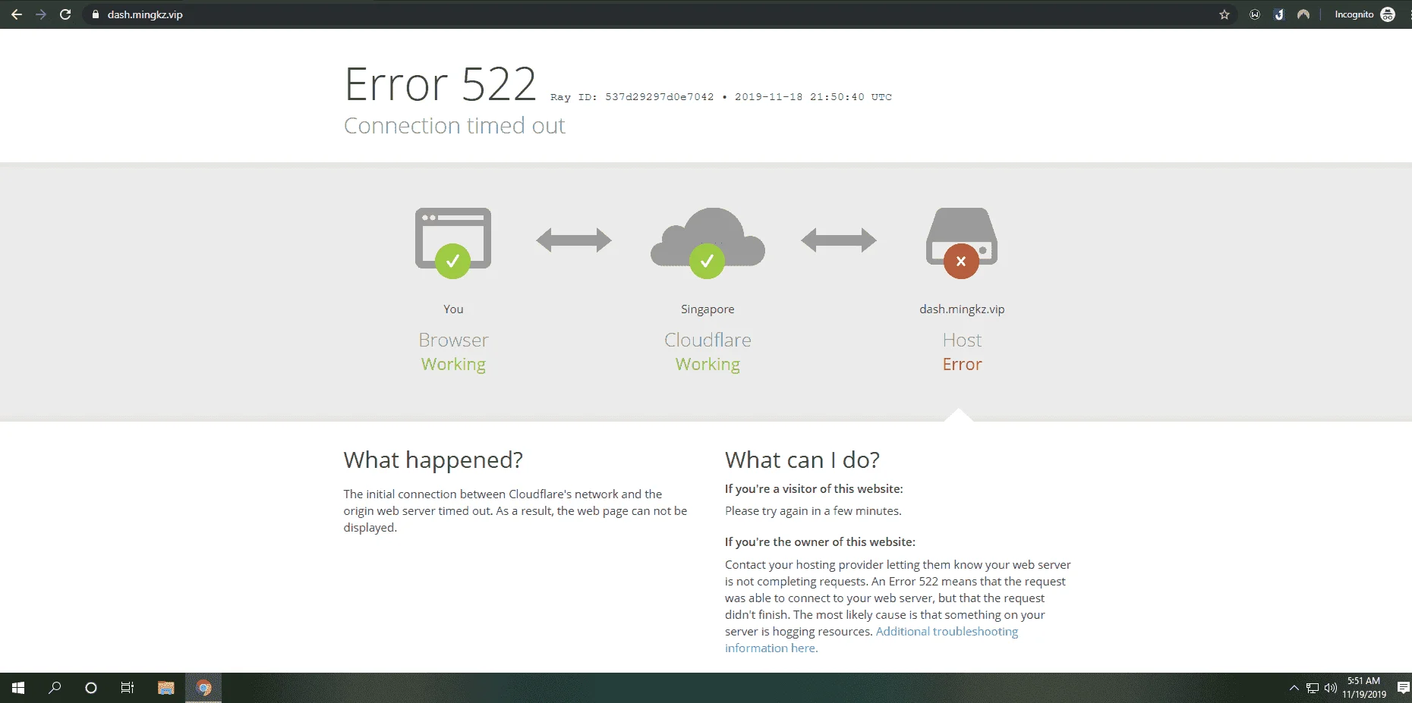Viewport: 1412px width, 703px height.
Task: Open File Explorer from the taskbar
Action: (x=166, y=688)
